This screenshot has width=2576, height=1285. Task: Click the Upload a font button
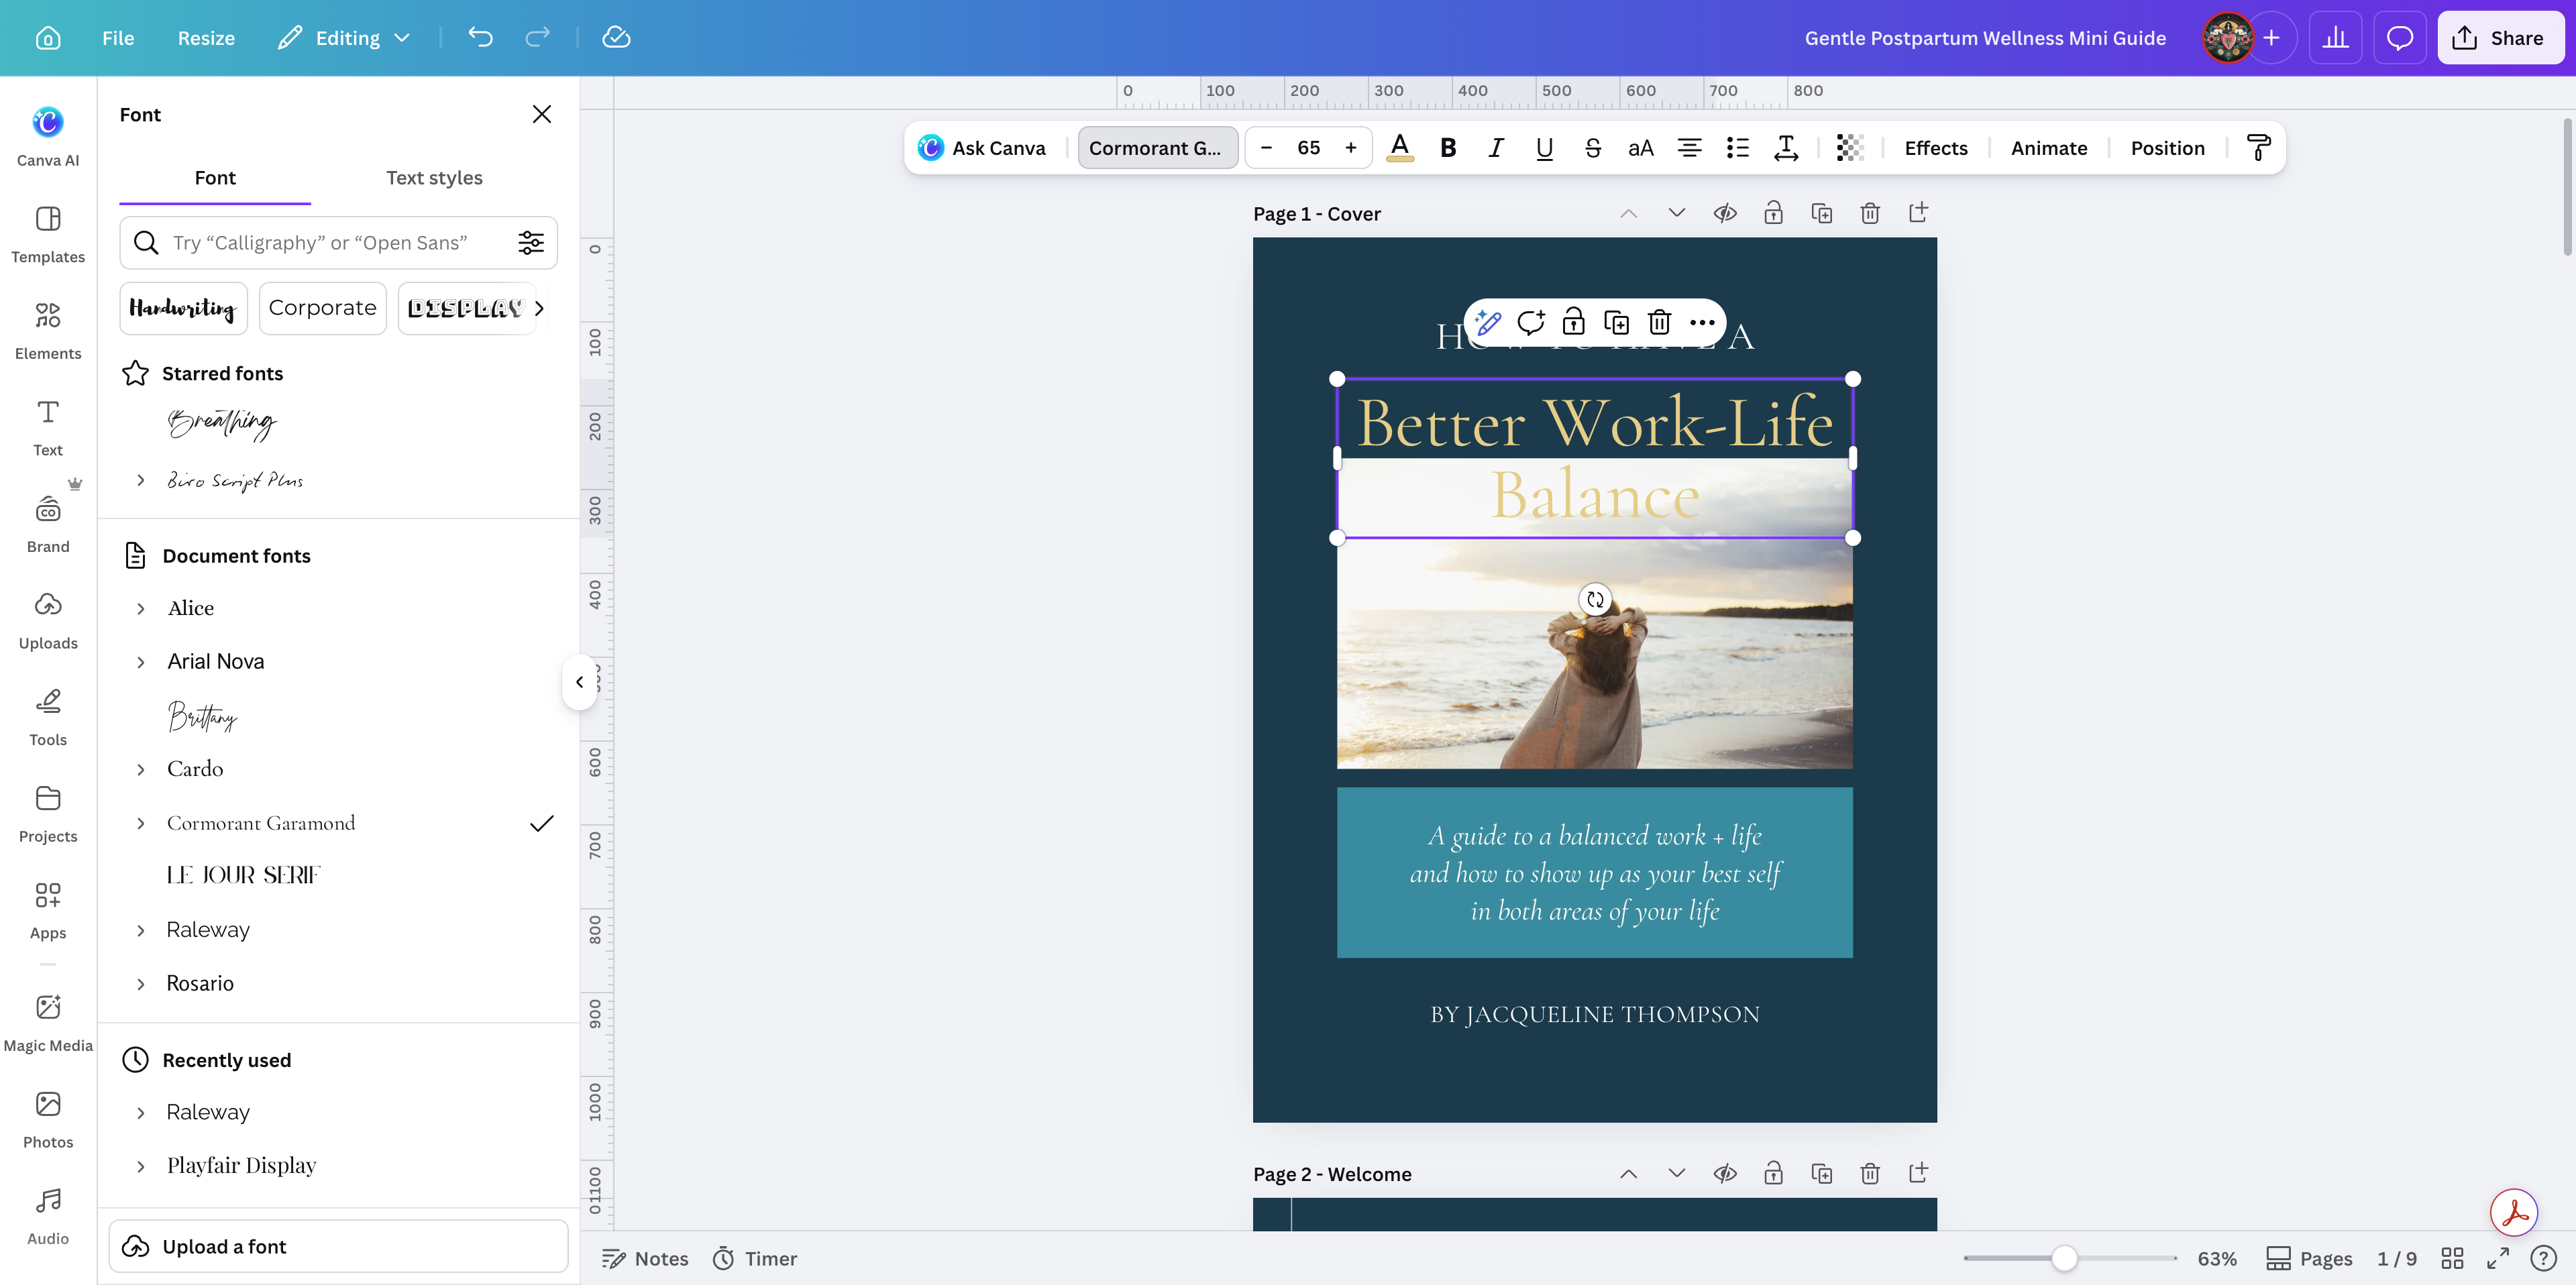(x=338, y=1246)
